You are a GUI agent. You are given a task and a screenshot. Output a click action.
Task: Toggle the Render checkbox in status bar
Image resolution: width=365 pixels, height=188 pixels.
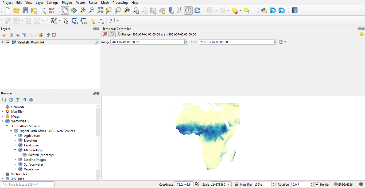[317, 185]
